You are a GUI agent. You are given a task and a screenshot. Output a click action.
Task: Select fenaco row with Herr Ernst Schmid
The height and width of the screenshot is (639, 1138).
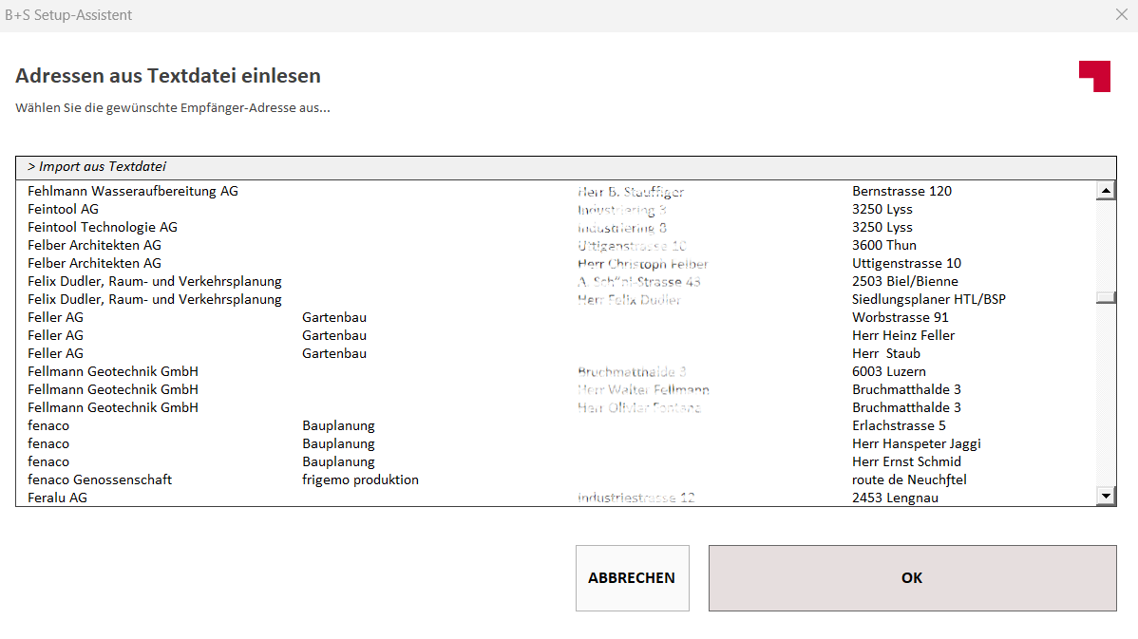click(556, 462)
